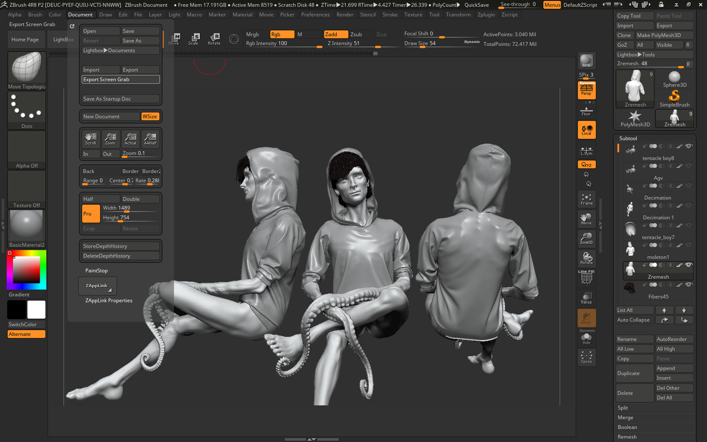The width and height of the screenshot is (707, 442).
Task: Toggle the Floor grid icon
Action: (x=586, y=111)
